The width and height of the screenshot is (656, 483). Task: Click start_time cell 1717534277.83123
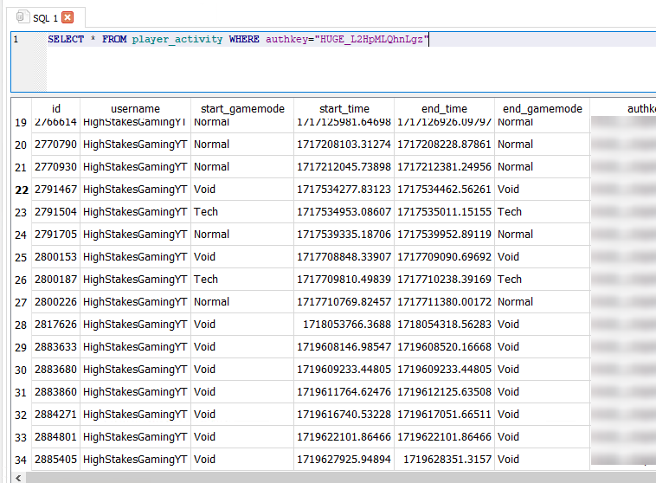[x=344, y=190]
